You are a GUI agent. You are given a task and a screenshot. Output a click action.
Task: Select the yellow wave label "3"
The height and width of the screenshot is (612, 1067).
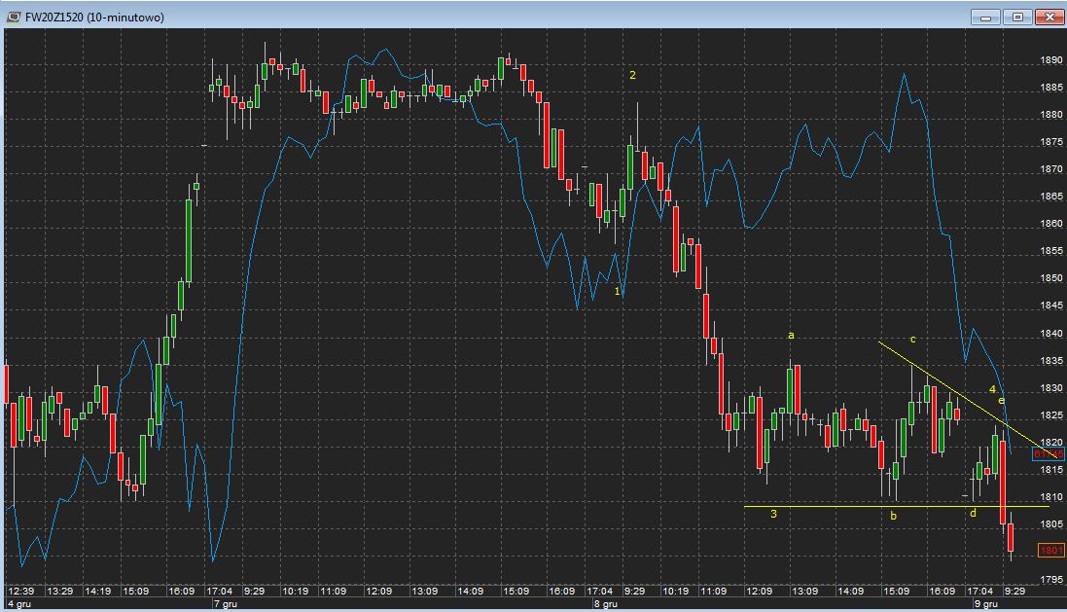(x=773, y=514)
